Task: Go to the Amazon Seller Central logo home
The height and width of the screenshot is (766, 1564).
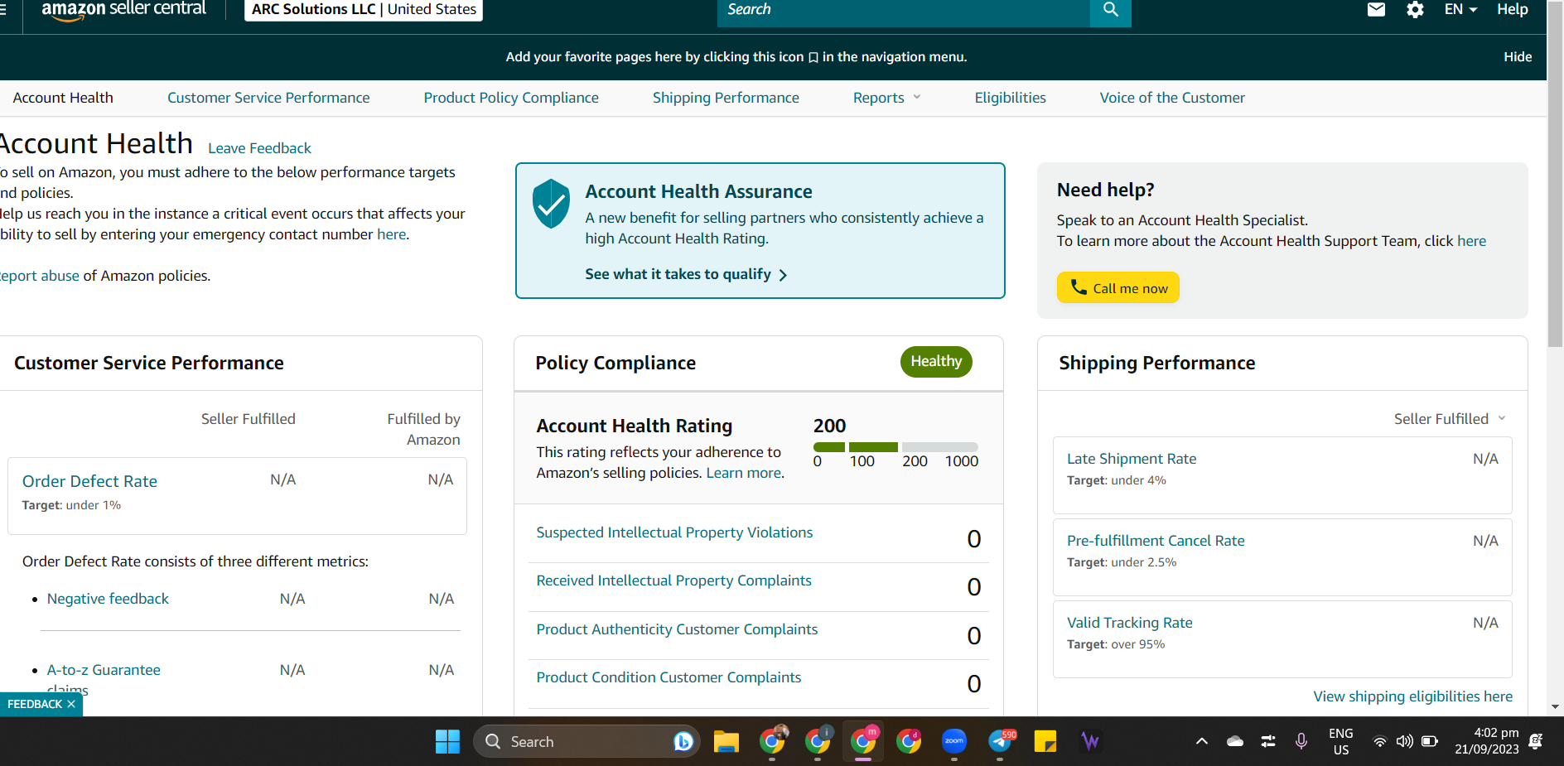Action: click(x=123, y=10)
